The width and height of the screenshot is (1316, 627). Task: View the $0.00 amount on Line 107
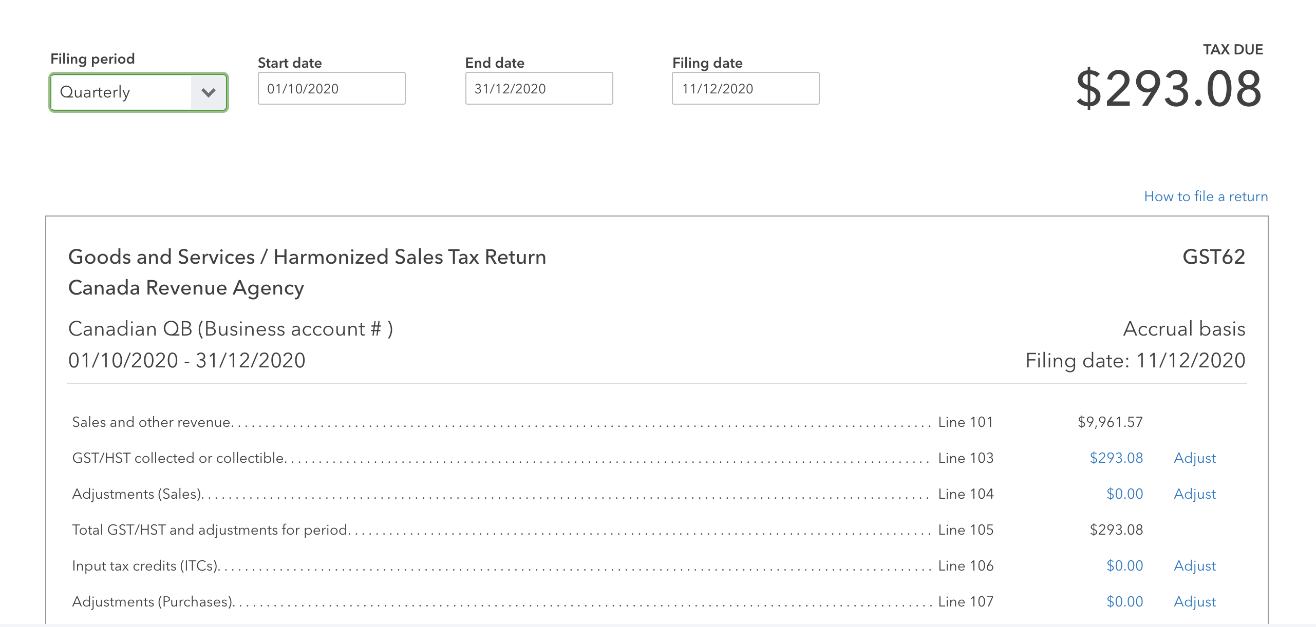1124,601
